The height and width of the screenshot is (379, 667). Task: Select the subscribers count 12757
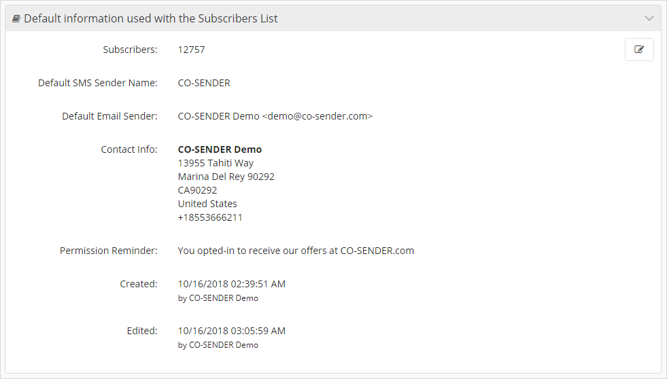coord(192,50)
